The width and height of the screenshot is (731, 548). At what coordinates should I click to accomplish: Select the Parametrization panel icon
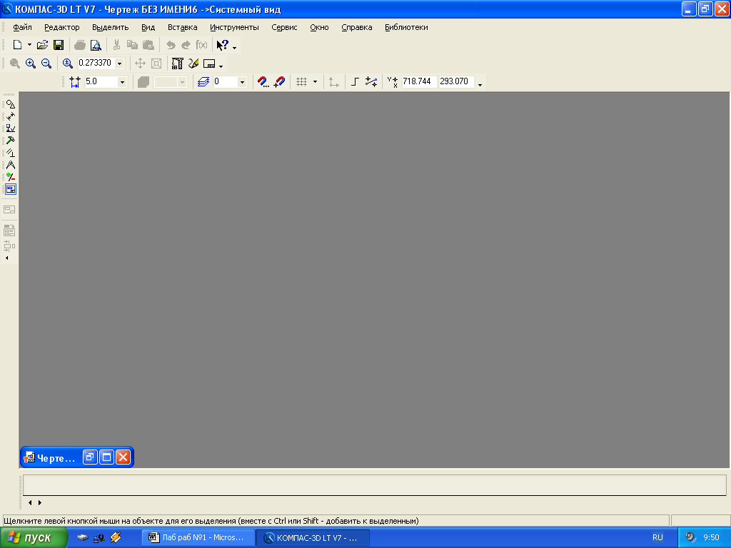tap(10, 153)
